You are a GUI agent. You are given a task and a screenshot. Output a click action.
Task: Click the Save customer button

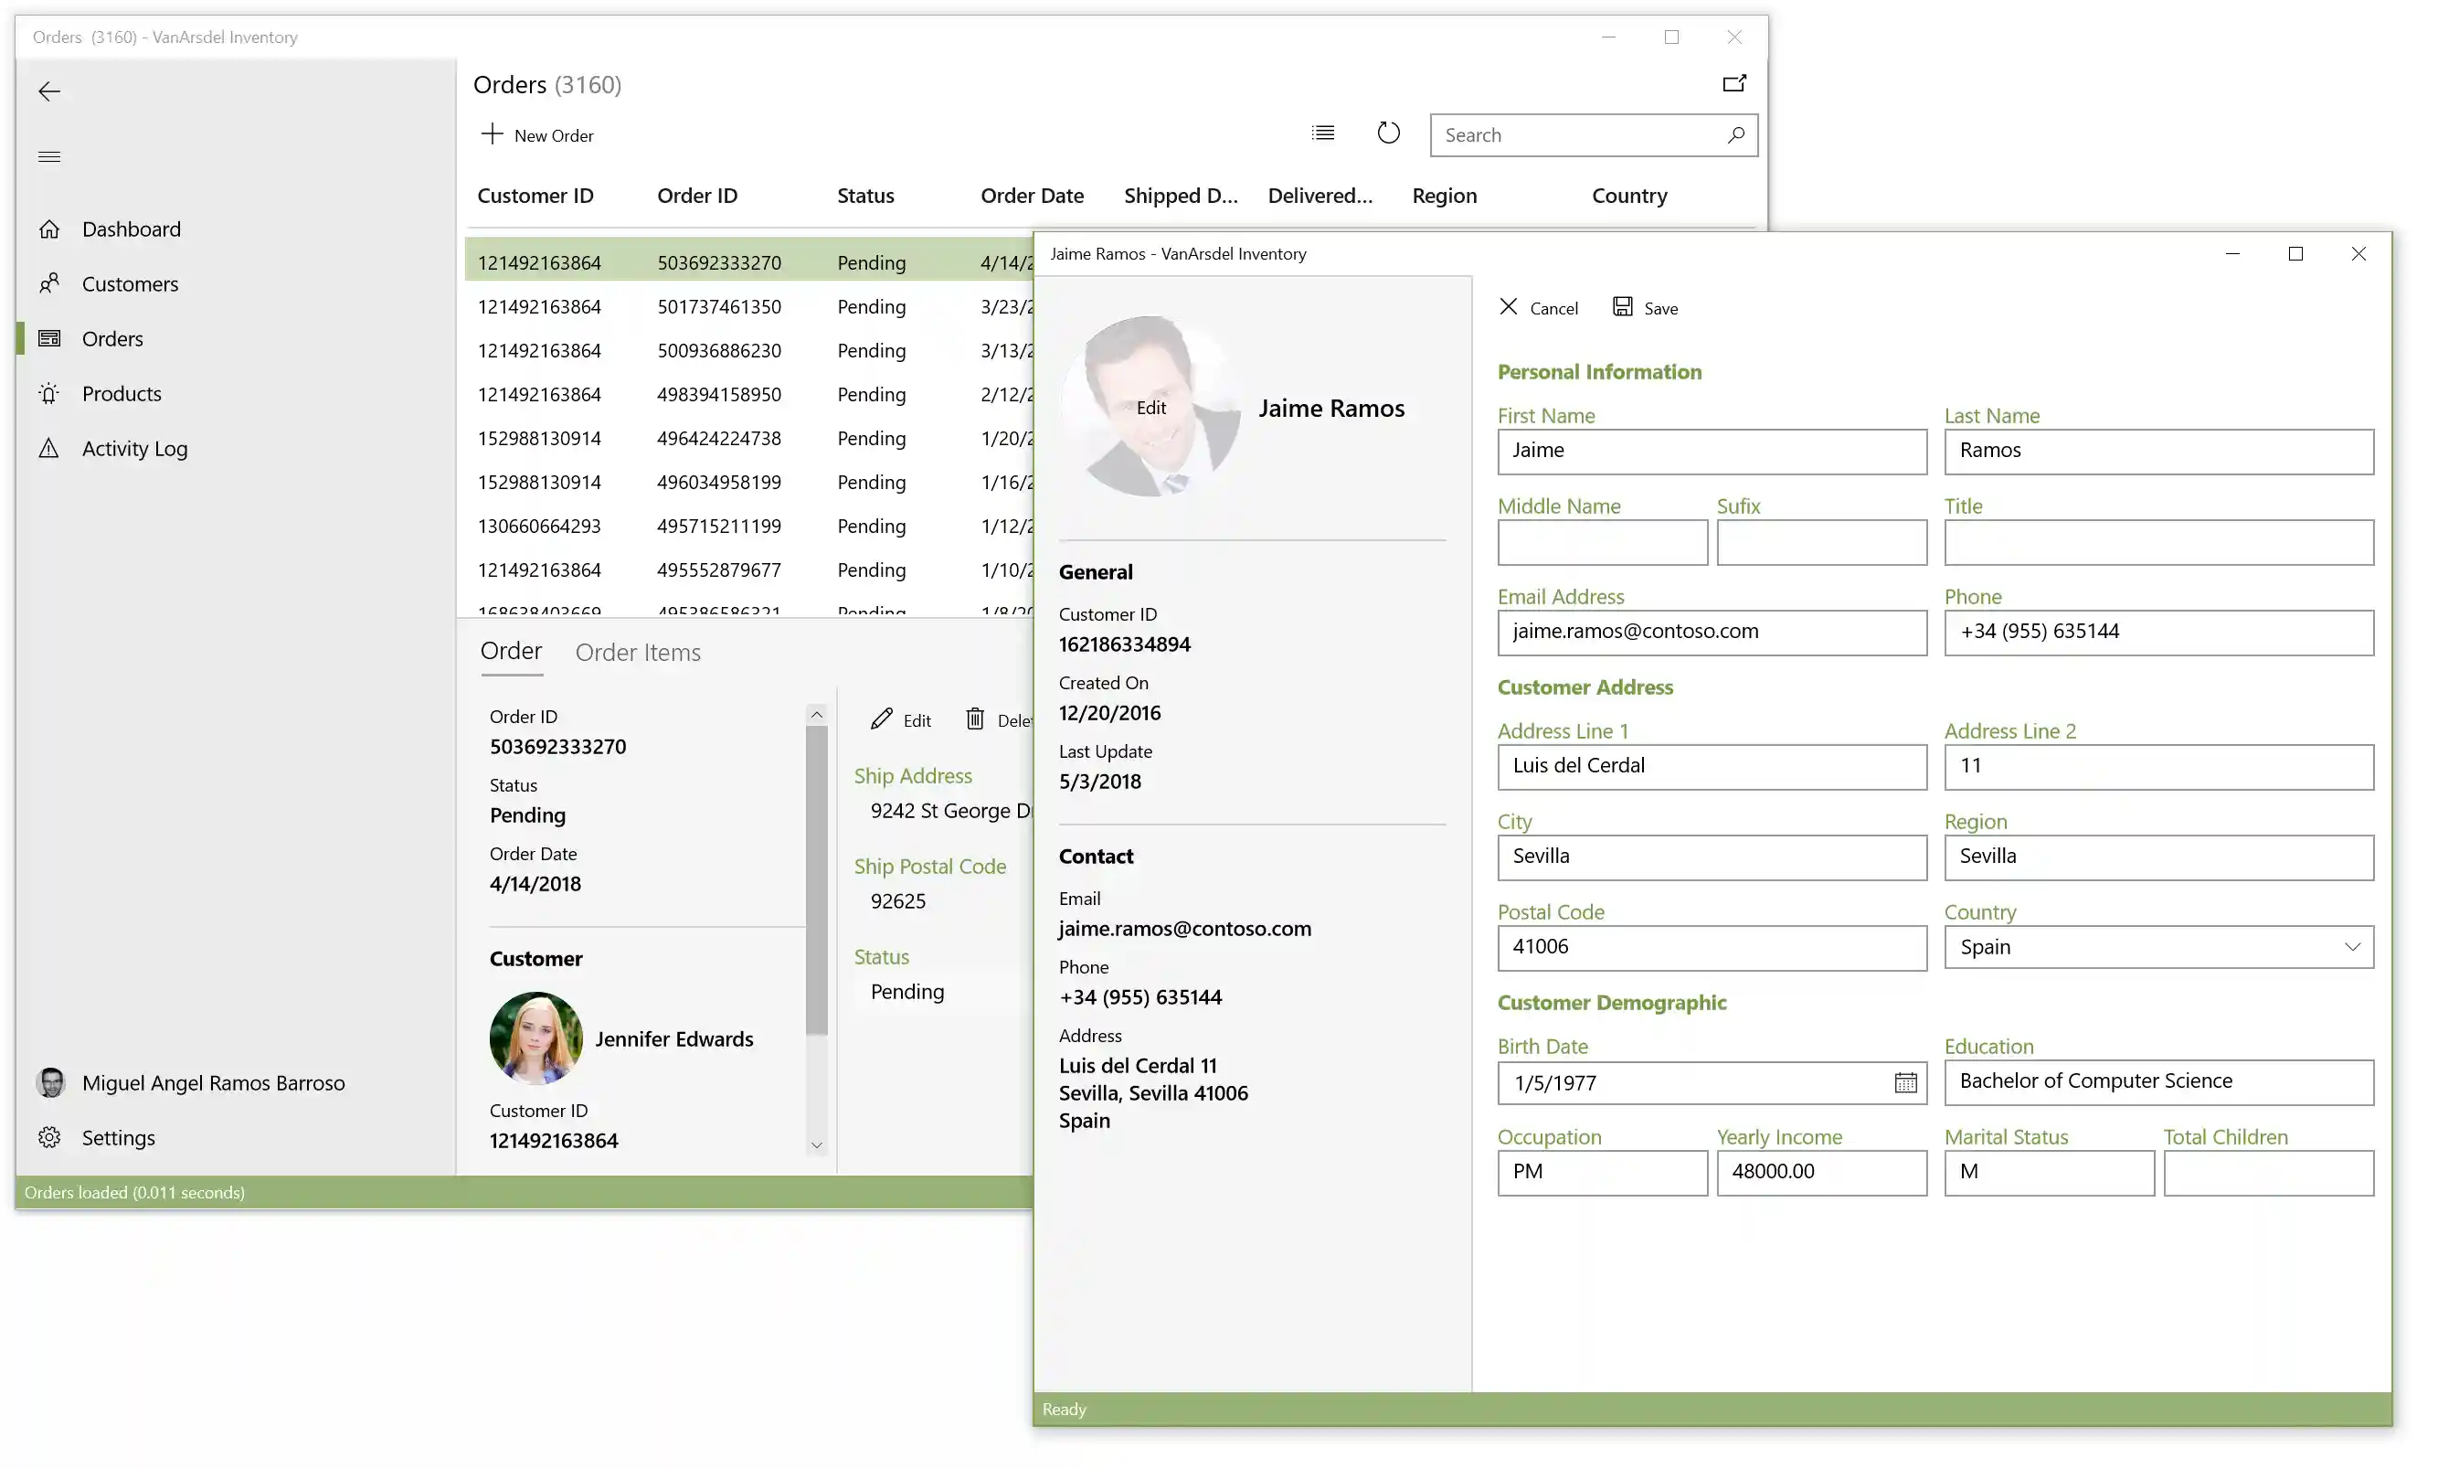coord(1646,308)
